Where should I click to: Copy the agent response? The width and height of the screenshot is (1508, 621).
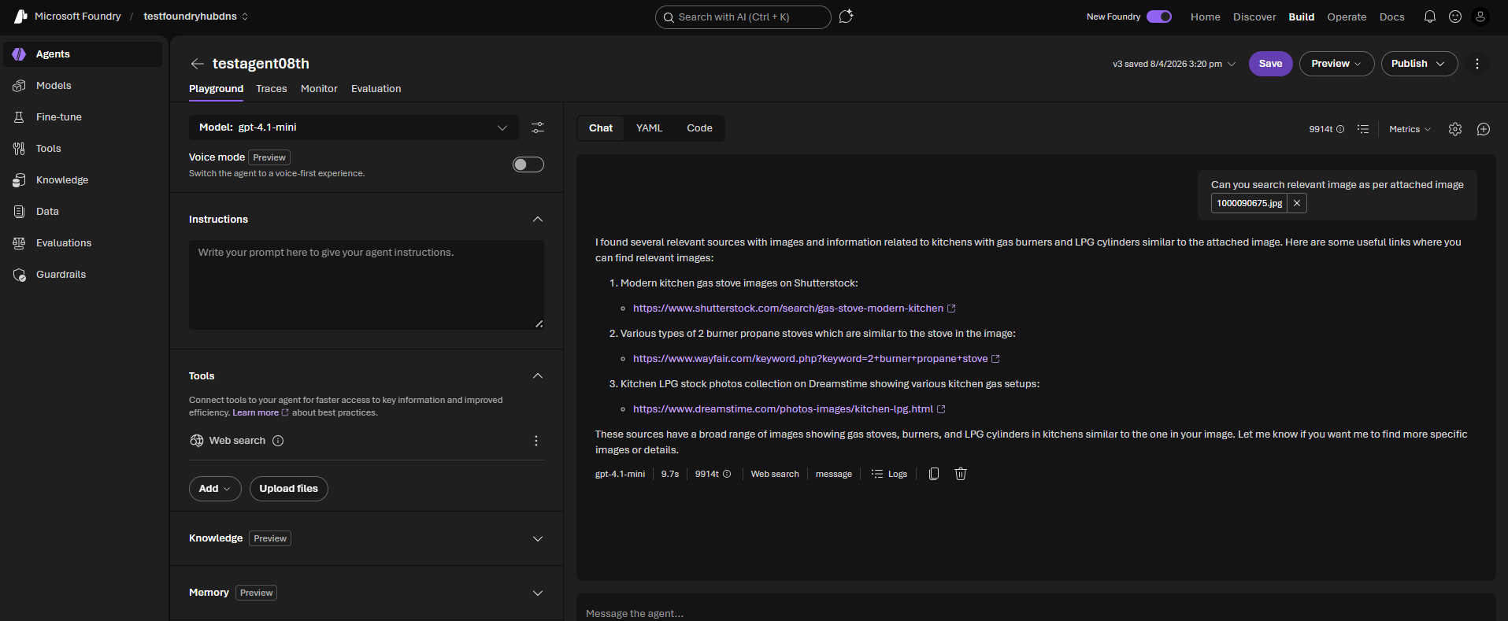[934, 474]
